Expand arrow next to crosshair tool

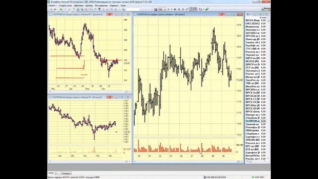pyautogui.click(x=171, y=9)
